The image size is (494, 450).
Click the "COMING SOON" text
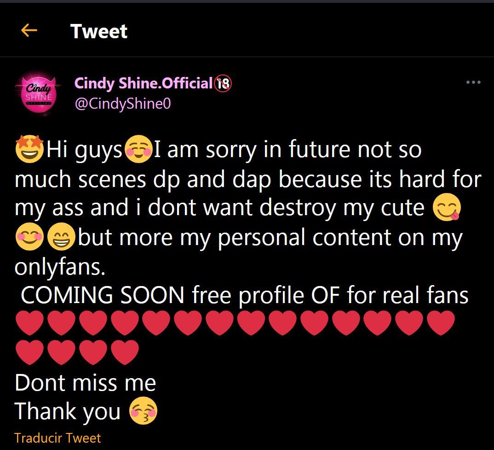[x=103, y=295]
